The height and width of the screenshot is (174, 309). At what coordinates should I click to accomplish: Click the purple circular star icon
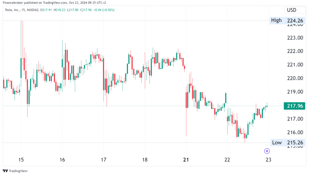click(267, 151)
